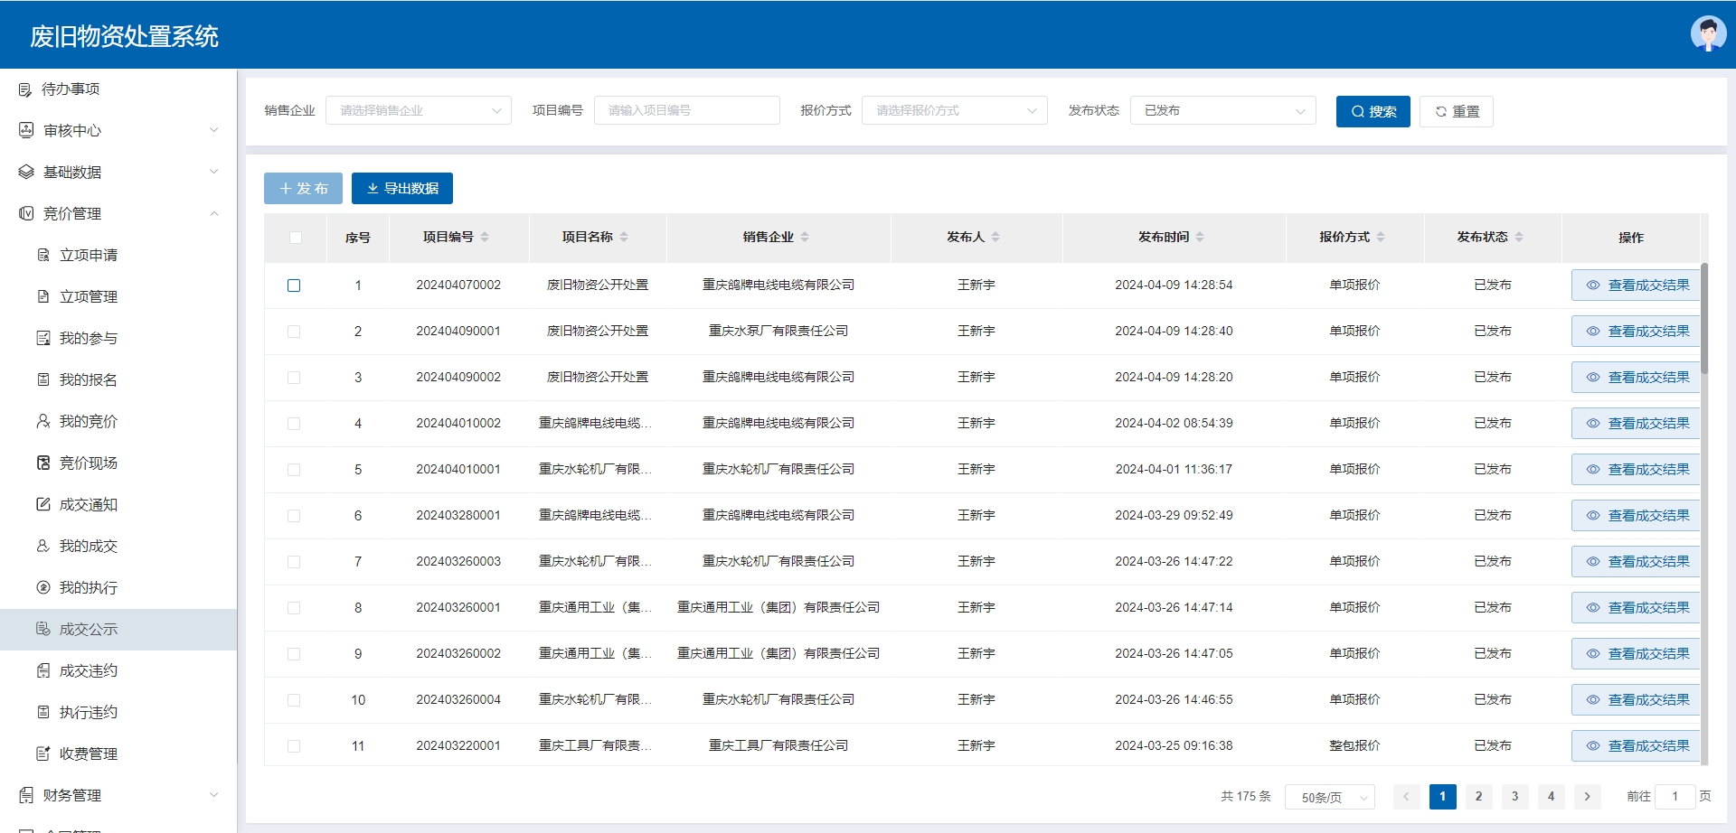Open the 我的报名 menu item

pyautogui.click(x=89, y=379)
